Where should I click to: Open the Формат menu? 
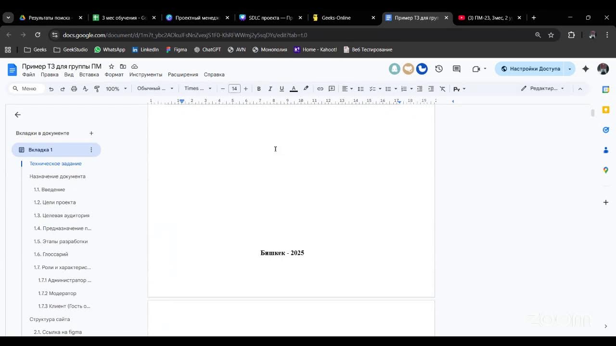114,74
